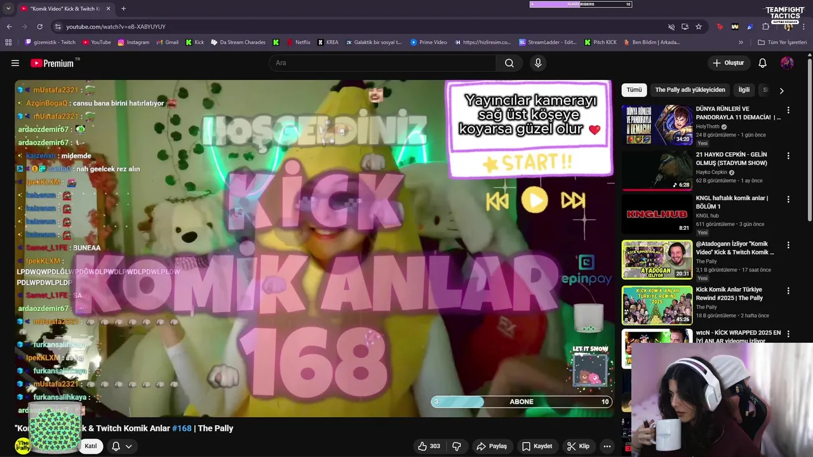The width and height of the screenshot is (813, 457).
Task: Click the Kaydet save button
Action: coord(537,446)
